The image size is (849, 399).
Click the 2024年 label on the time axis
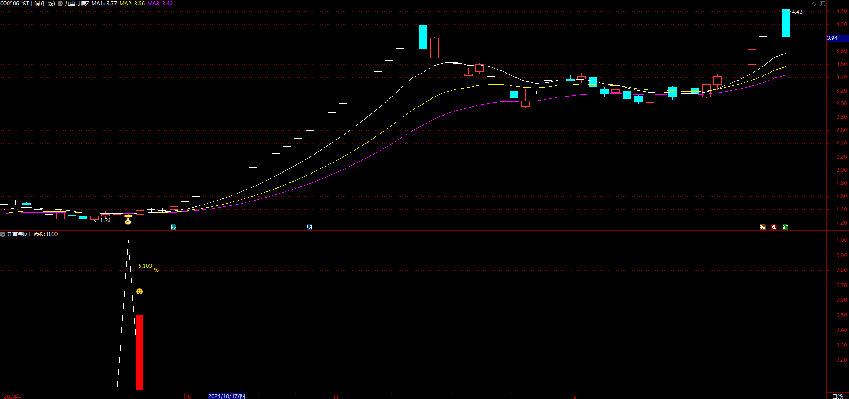(12, 396)
